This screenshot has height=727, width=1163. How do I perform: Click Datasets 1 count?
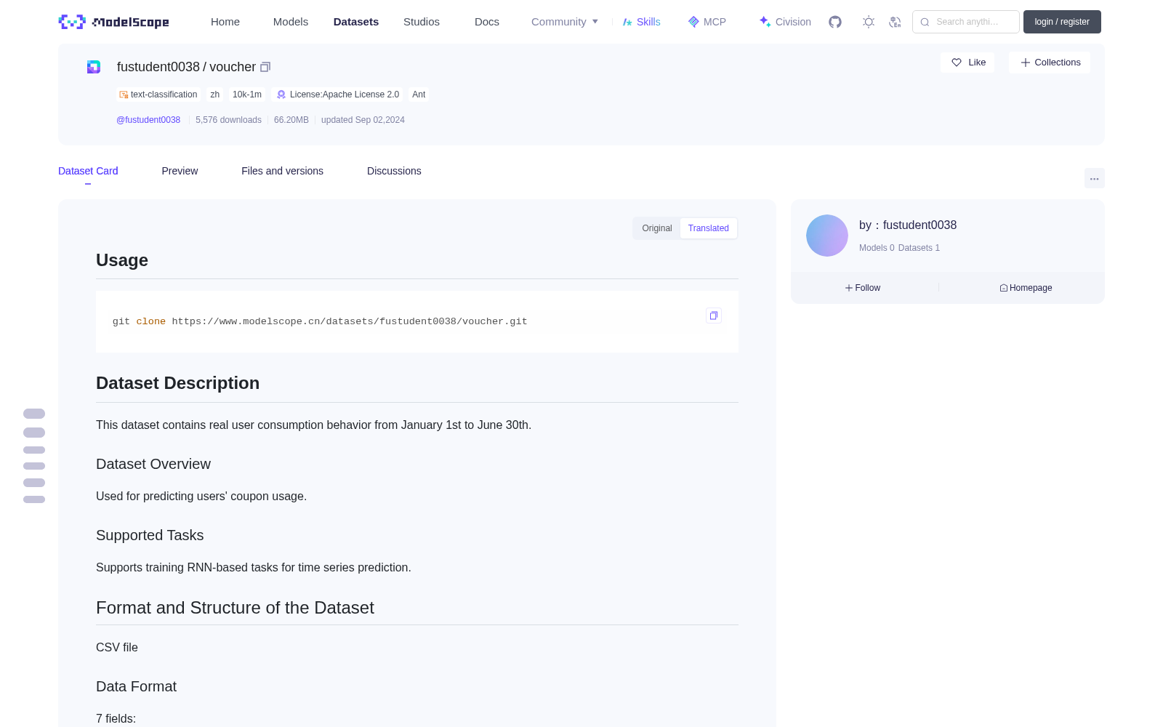919,248
